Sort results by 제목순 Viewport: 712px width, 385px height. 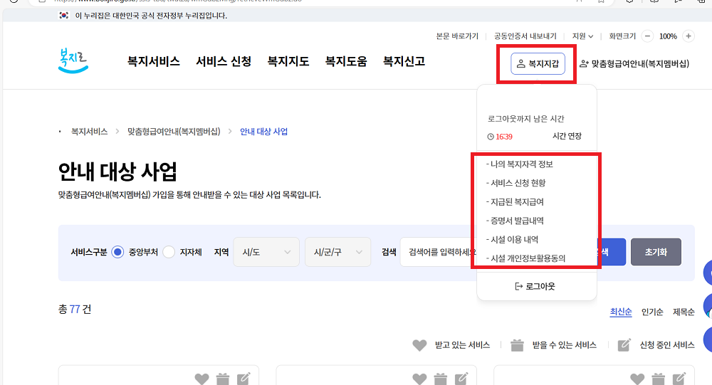point(684,312)
